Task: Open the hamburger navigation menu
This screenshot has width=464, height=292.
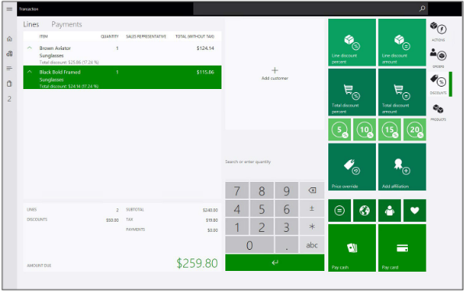Action: [x=9, y=9]
